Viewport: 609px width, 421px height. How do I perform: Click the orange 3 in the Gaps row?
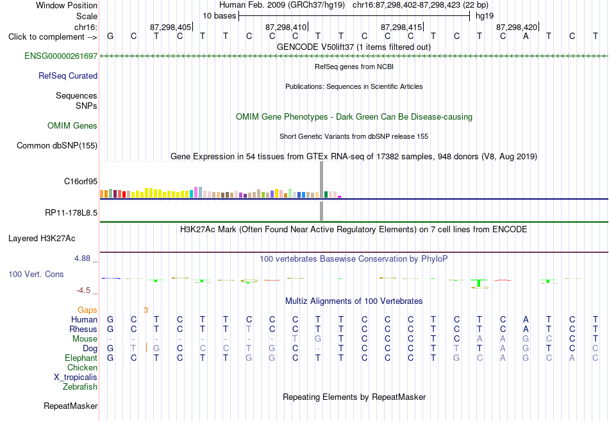[x=146, y=310]
